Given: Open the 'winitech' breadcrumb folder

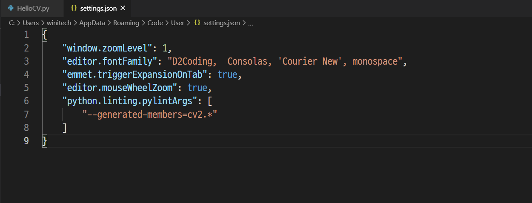Looking at the screenshot, I should (59, 23).
